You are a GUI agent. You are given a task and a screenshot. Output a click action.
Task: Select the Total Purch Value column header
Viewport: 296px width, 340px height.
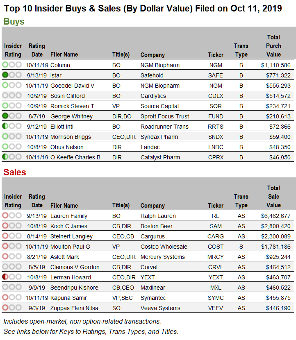pos(273,46)
